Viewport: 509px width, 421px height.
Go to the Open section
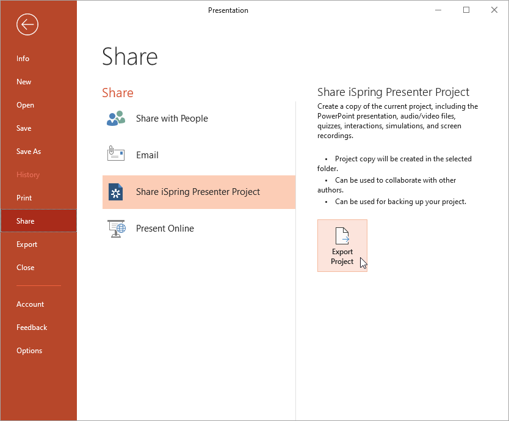pos(25,105)
